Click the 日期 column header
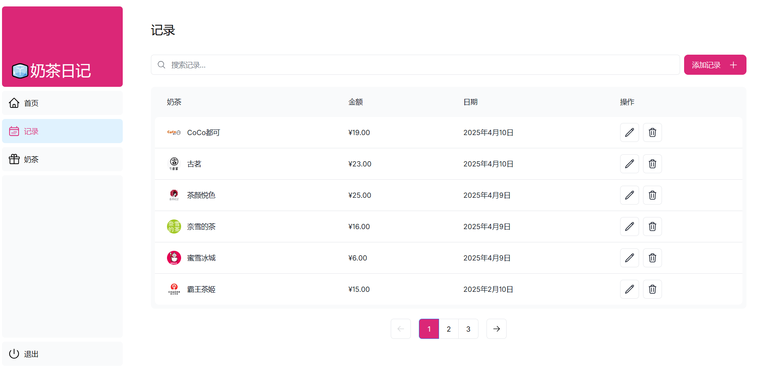This screenshot has height=371, width=767. [470, 102]
